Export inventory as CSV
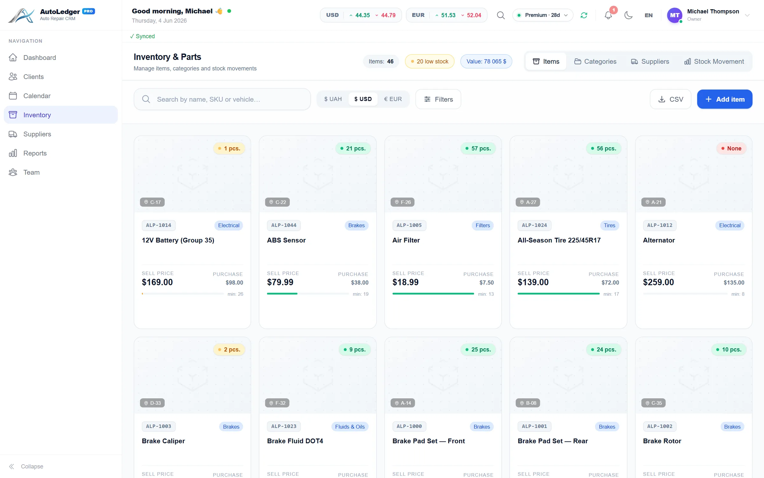 [670, 99]
